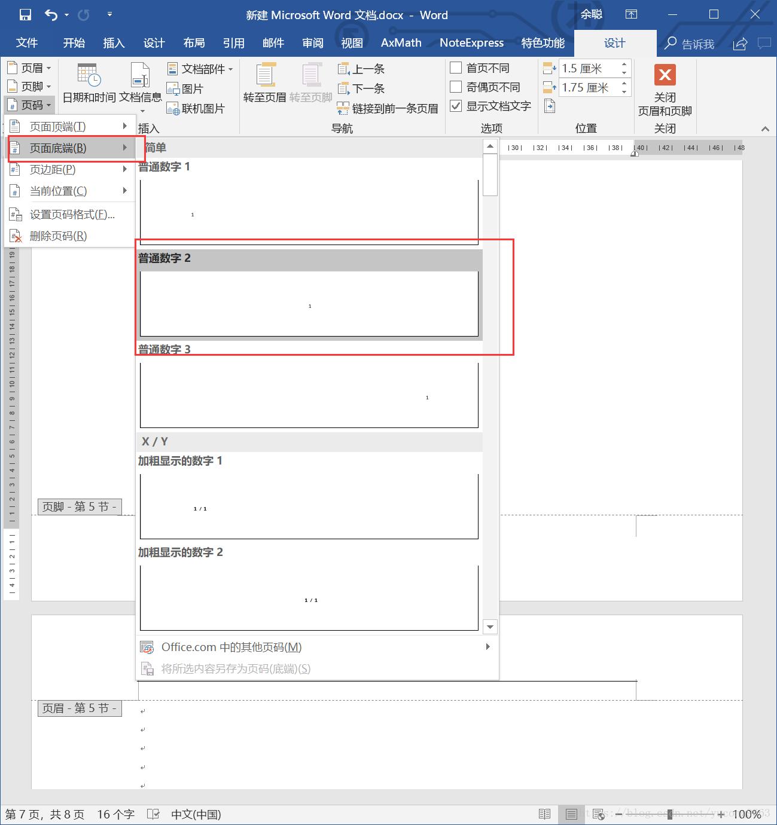Jump to previous section with 上一条
The image size is (777, 825).
[x=361, y=69]
